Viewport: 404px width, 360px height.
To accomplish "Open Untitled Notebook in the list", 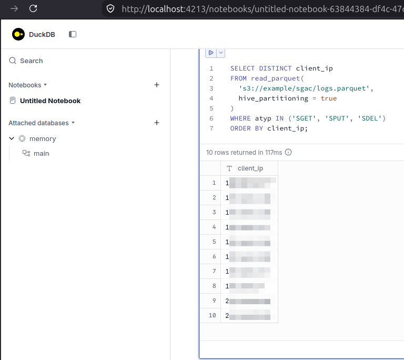I will 50,101.
